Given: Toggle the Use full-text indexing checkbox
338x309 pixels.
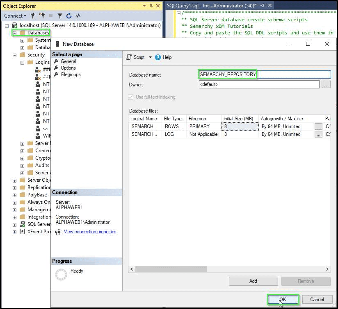Looking at the screenshot, I should 130,97.
